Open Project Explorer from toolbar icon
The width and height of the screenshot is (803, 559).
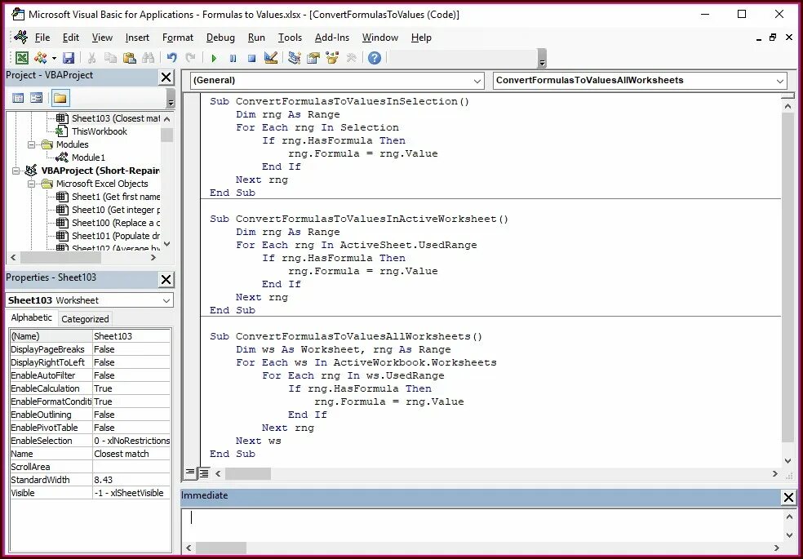point(294,58)
